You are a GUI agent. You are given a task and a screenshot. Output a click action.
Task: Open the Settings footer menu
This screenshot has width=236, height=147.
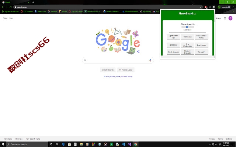229,139
